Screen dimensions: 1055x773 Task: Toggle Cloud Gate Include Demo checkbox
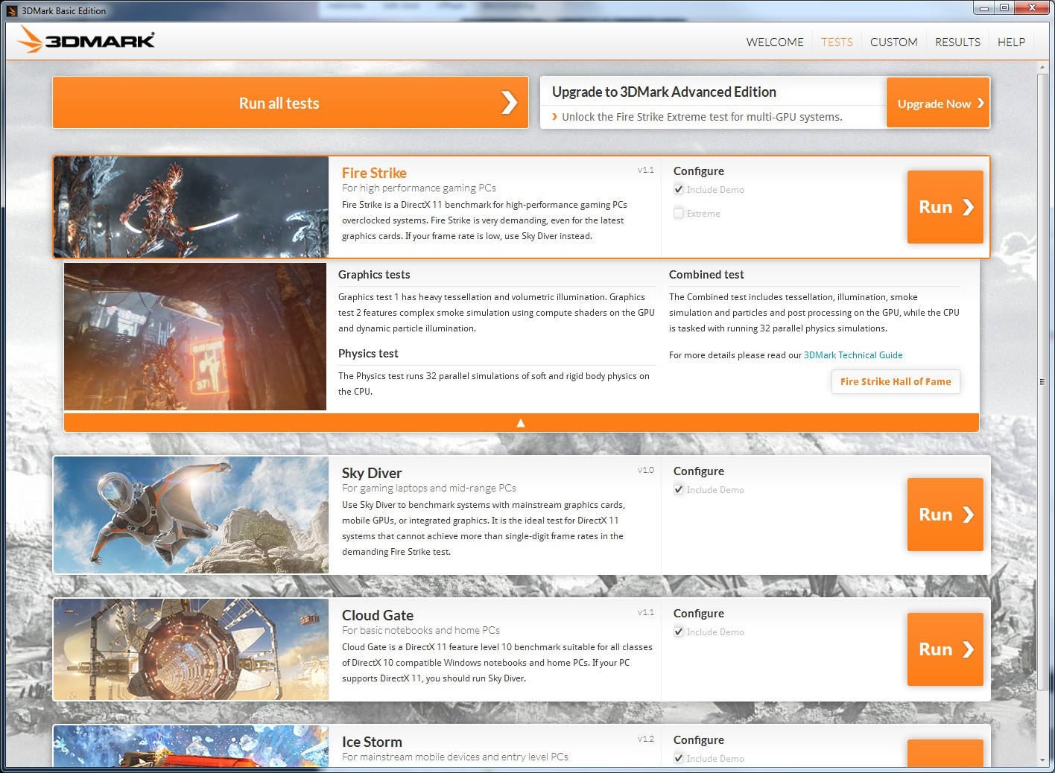[679, 632]
